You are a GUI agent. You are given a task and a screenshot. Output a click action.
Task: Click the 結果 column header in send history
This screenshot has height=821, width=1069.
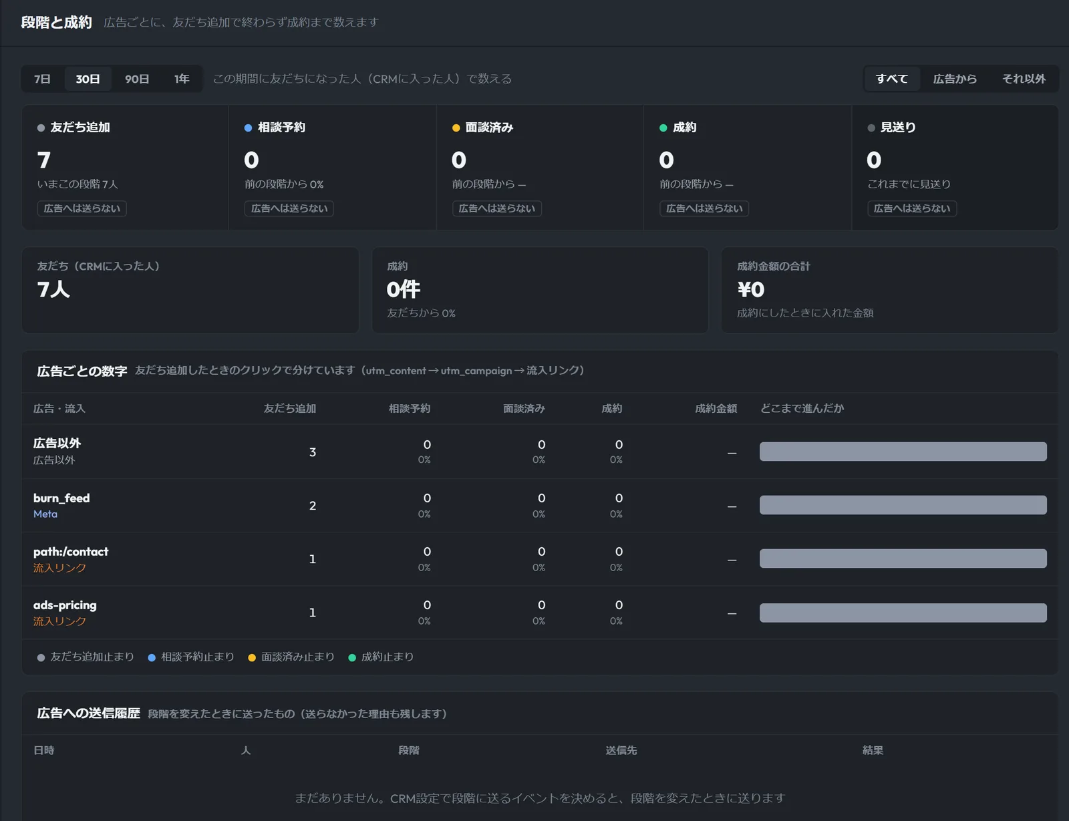(x=873, y=750)
